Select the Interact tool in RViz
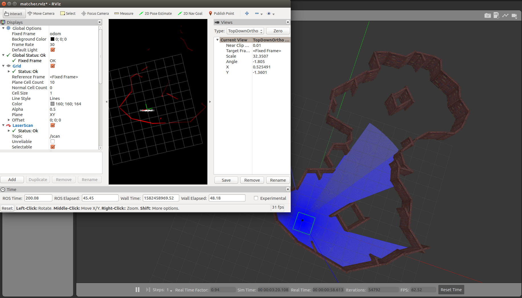 tap(14, 13)
